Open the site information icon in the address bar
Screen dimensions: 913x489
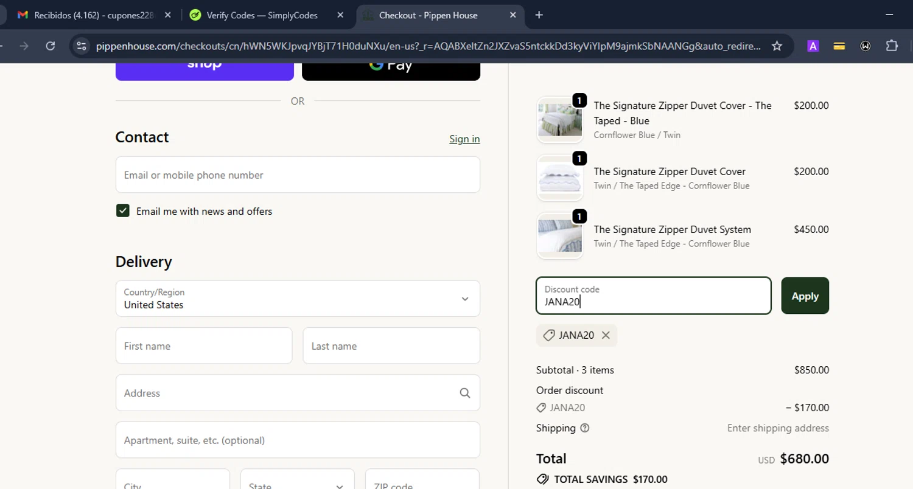click(82, 46)
